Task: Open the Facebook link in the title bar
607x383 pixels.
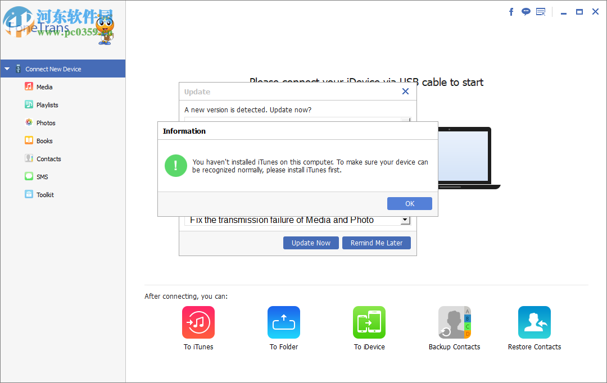Action: (511, 11)
